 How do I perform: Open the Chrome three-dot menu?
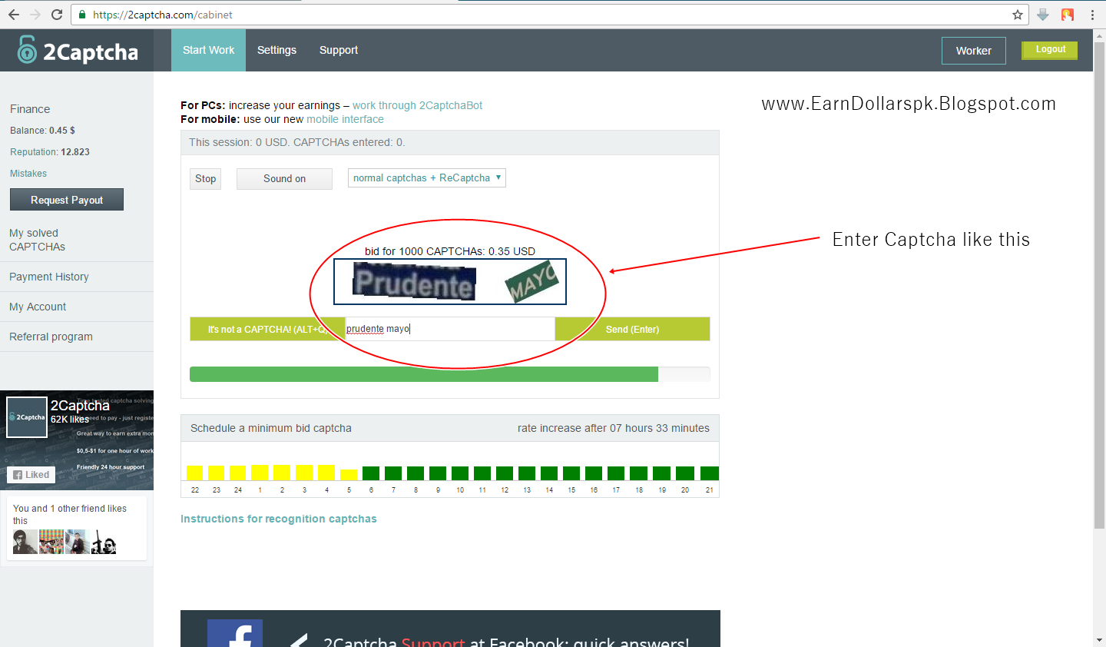[1092, 14]
